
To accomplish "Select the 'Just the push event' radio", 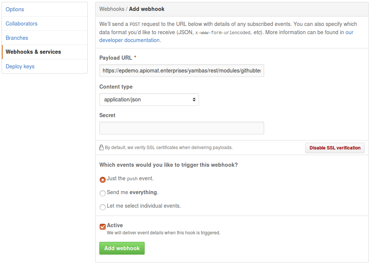I will (103, 180).
